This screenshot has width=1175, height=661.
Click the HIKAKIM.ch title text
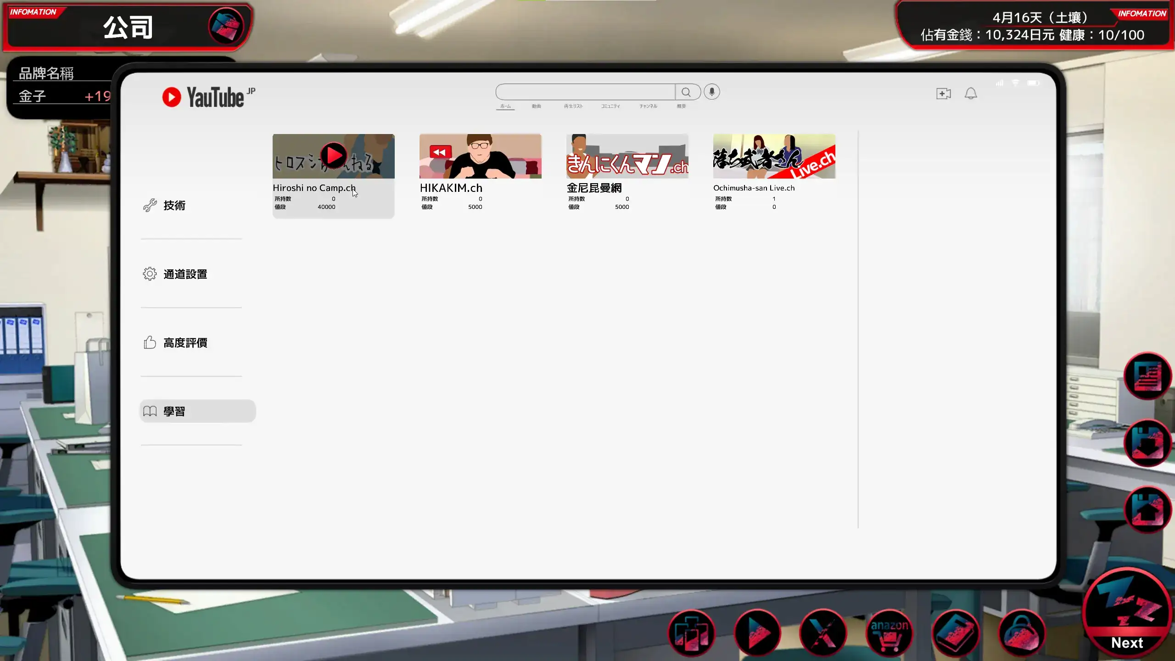pos(451,188)
